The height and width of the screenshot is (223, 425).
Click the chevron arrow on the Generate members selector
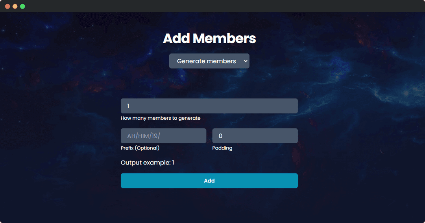pyautogui.click(x=245, y=61)
